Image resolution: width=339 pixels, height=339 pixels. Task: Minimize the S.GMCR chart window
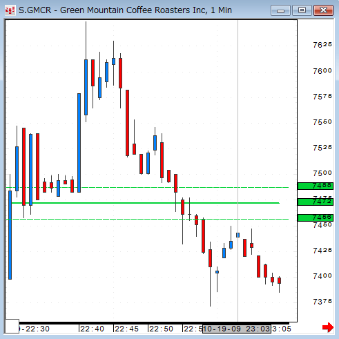[x=280, y=10]
